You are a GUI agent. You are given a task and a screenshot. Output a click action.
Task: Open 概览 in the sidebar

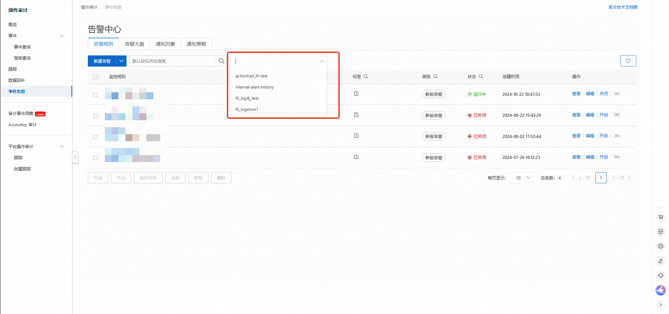pos(13,25)
